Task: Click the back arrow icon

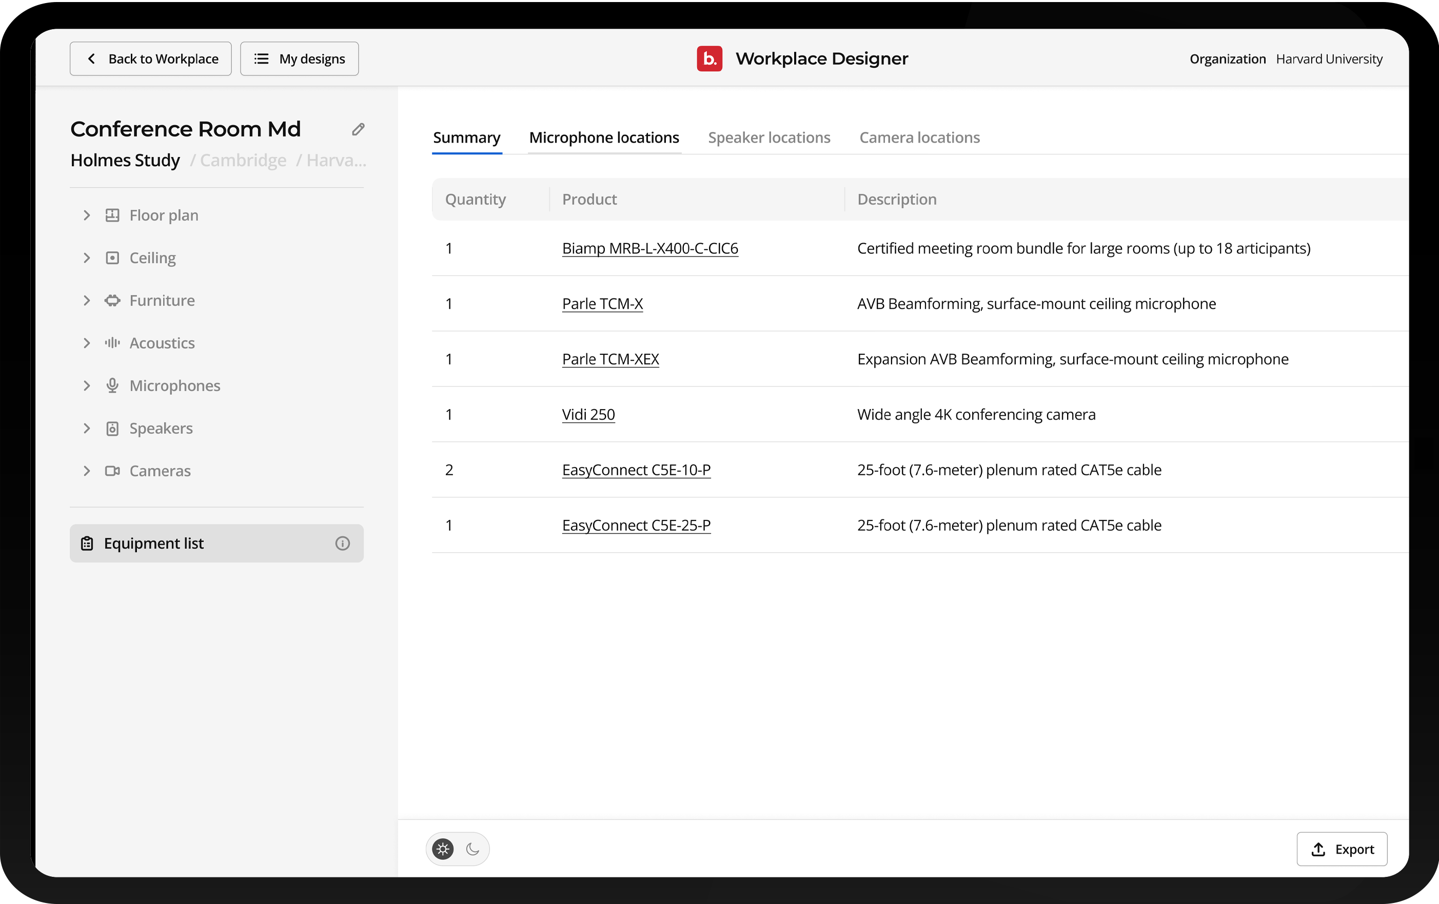Action: tap(91, 58)
